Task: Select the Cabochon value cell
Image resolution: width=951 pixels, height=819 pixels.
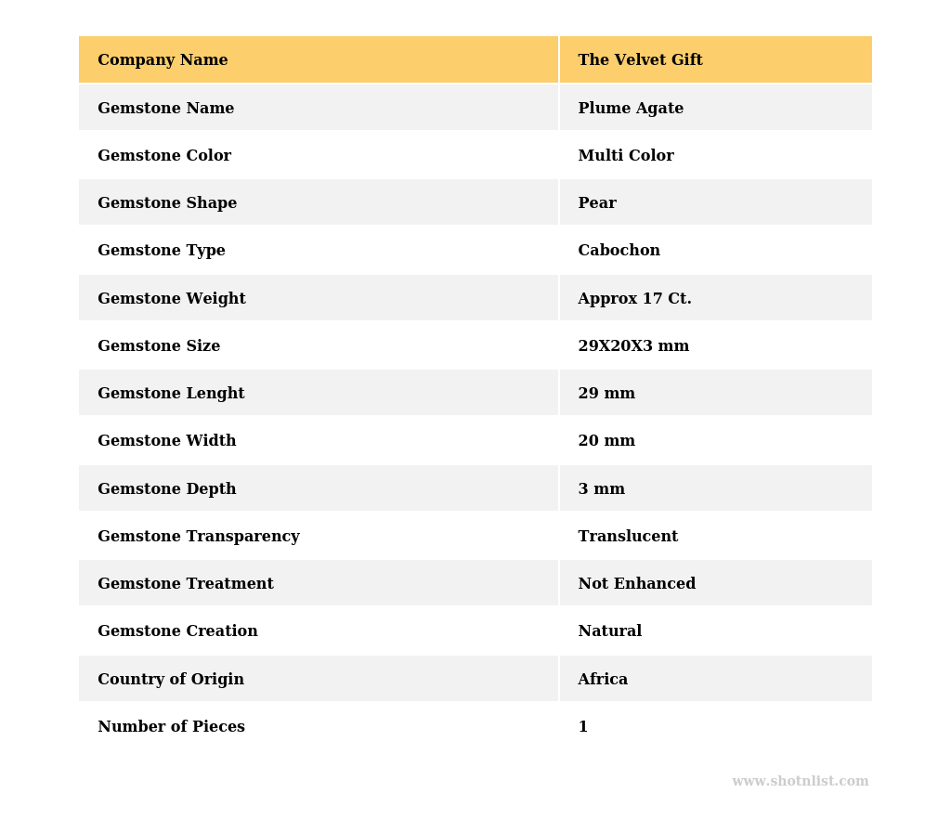Action: (619, 251)
